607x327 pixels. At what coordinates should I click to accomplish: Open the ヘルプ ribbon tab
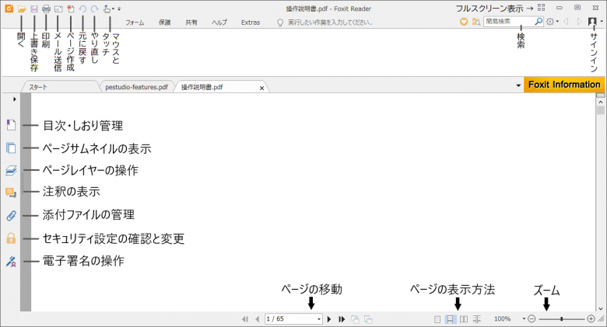point(219,23)
